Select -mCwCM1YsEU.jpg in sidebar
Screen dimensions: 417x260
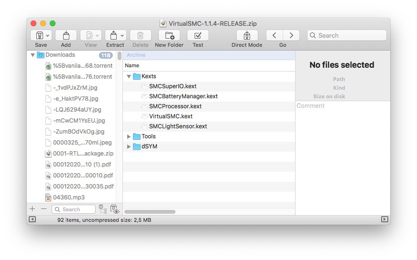(75, 120)
